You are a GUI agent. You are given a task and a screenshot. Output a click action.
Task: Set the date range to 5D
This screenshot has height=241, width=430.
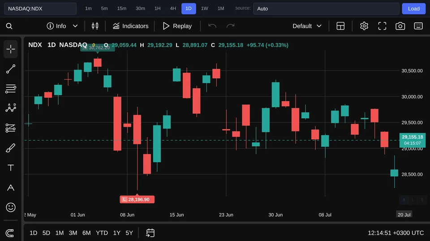click(x=46, y=233)
